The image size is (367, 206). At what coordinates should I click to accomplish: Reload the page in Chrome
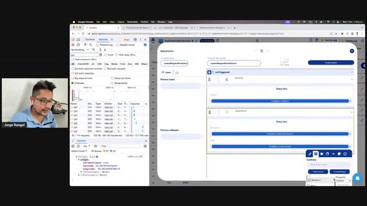(x=83, y=34)
